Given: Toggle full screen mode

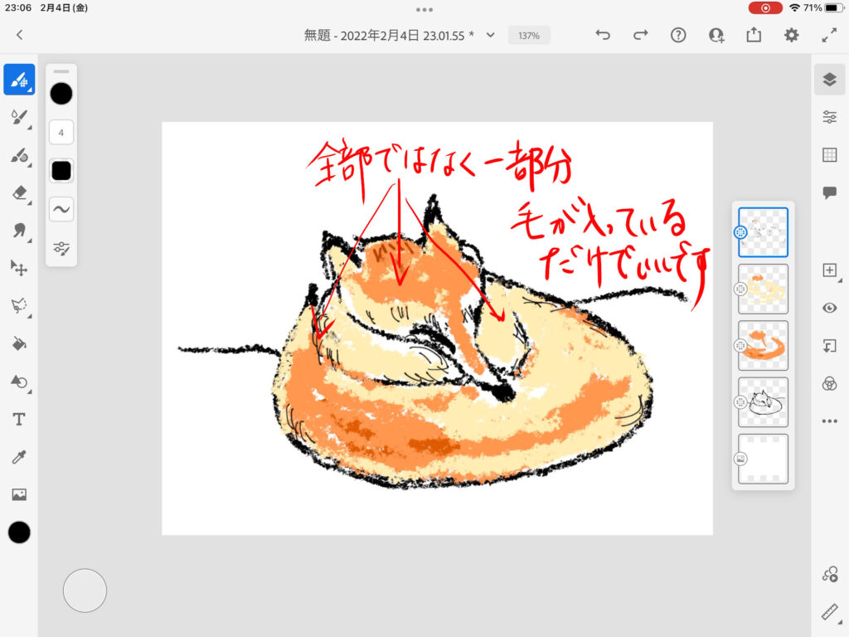Looking at the screenshot, I should [x=829, y=35].
